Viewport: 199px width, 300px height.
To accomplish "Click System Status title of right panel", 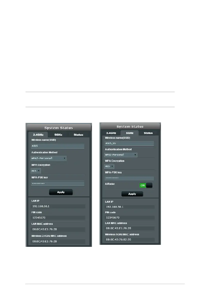I will [x=130, y=126].
